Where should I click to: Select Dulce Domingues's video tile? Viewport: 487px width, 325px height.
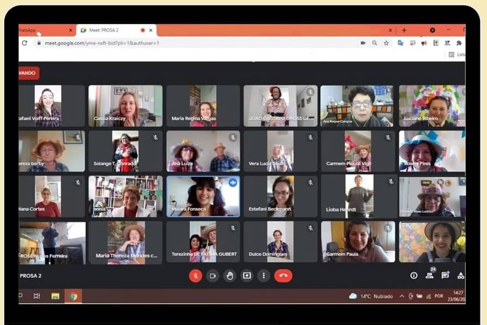point(281,242)
